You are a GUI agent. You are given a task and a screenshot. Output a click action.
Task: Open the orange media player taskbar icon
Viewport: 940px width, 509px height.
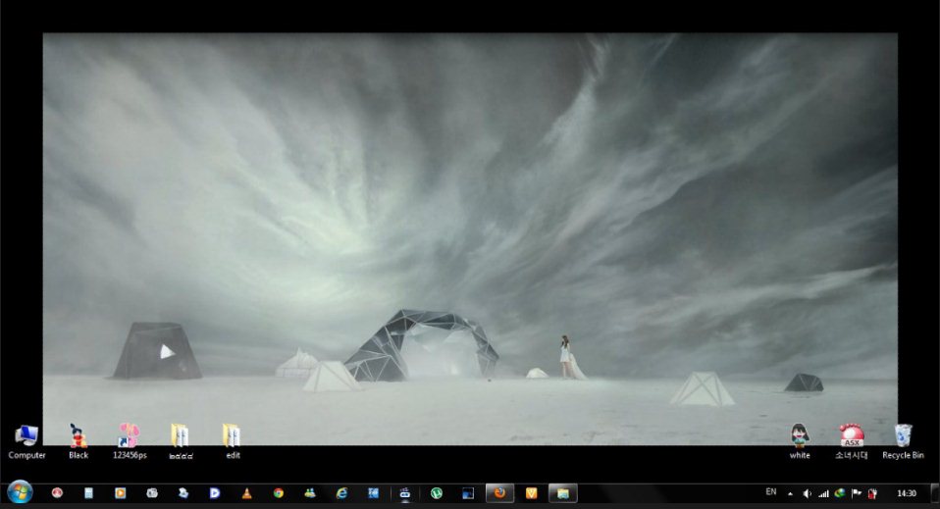[120, 493]
